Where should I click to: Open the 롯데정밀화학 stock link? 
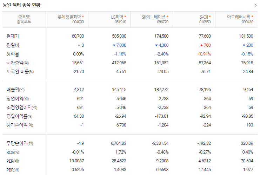click(x=69, y=17)
